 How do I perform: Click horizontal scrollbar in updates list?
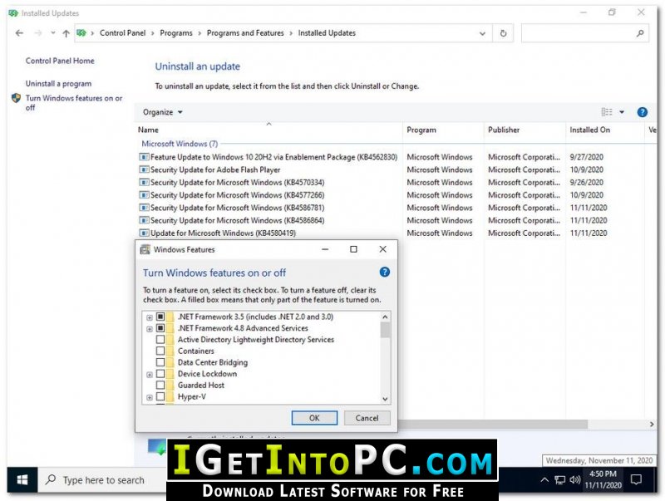(x=492, y=424)
